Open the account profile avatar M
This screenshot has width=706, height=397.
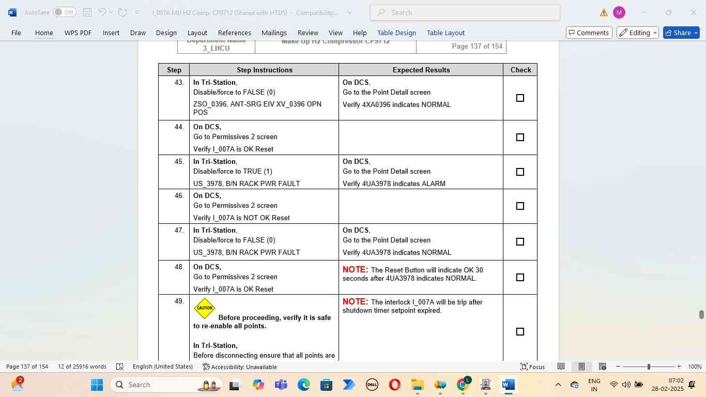click(619, 12)
